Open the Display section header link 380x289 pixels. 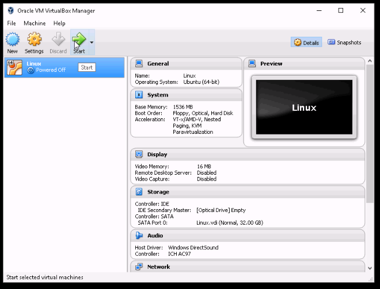coord(157,155)
